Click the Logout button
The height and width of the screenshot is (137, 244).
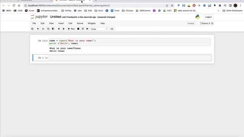point(209,17)
